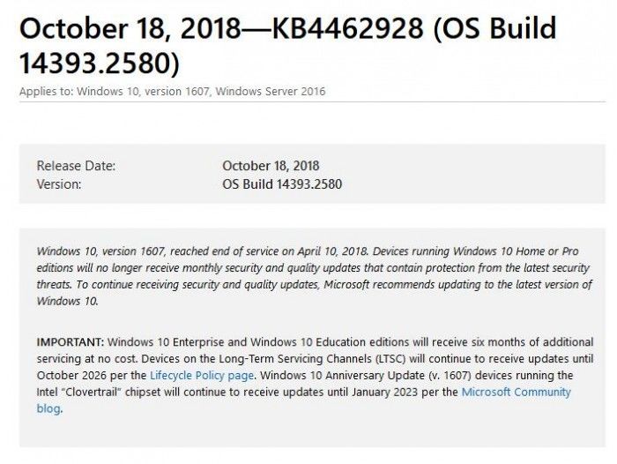Click the October 18, 2018 release date value
617x464 pixels.
click(x=271, y=166)
